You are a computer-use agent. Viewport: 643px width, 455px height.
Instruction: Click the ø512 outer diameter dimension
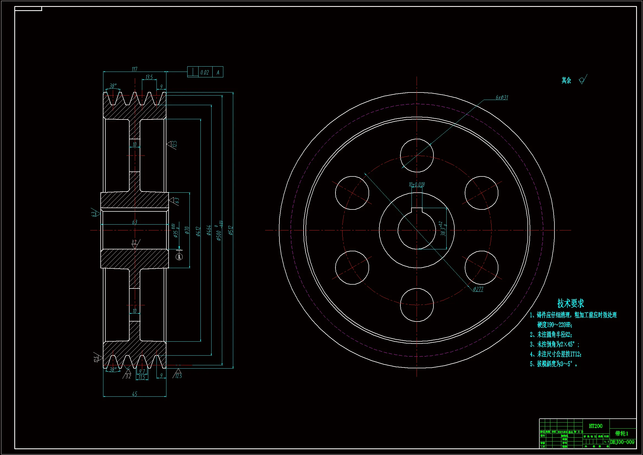click(230, 230)
